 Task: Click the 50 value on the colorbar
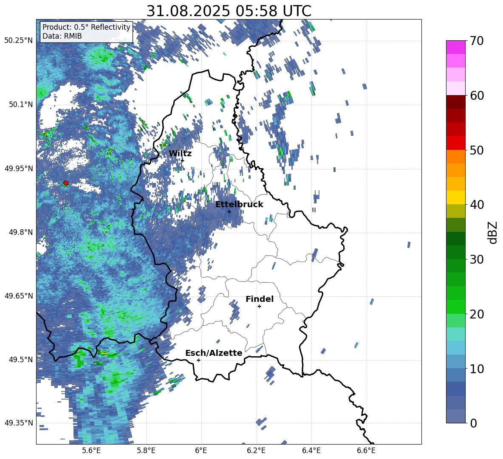(477, 150)
